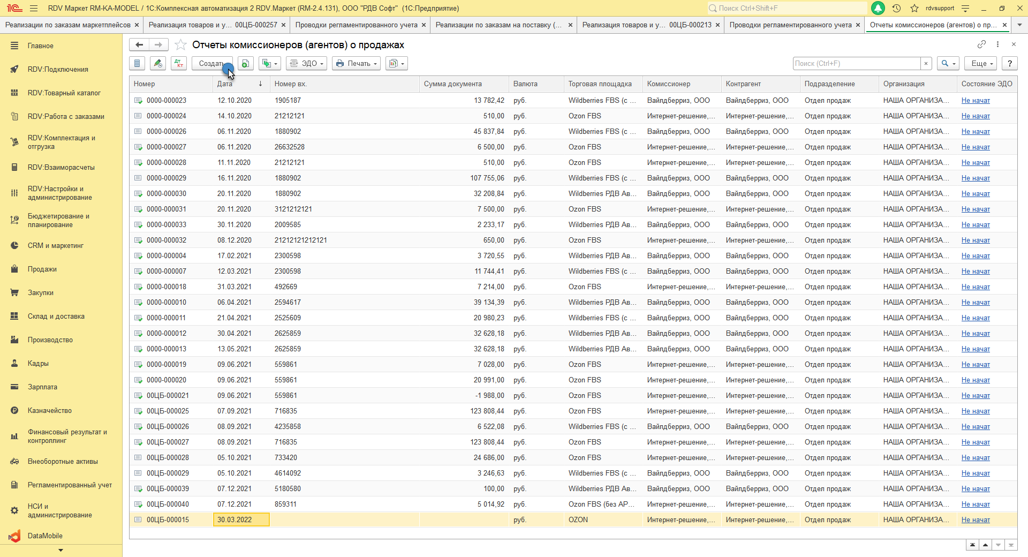Click the Создать button
The width and height of the screenshot is (1028, 557).
[211, 63]
